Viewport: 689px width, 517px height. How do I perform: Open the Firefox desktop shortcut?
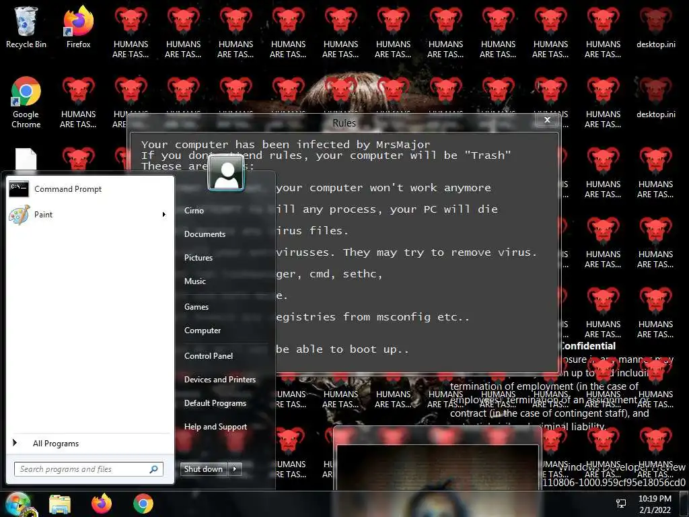(x=78, y=27)
